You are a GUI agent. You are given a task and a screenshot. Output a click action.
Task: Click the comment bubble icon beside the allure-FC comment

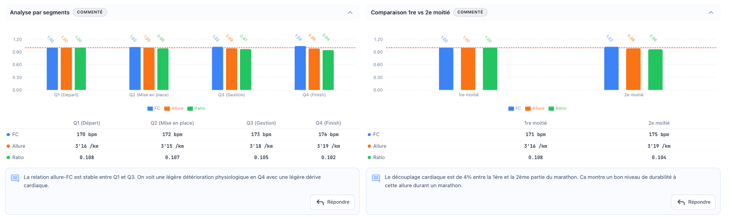15,178
